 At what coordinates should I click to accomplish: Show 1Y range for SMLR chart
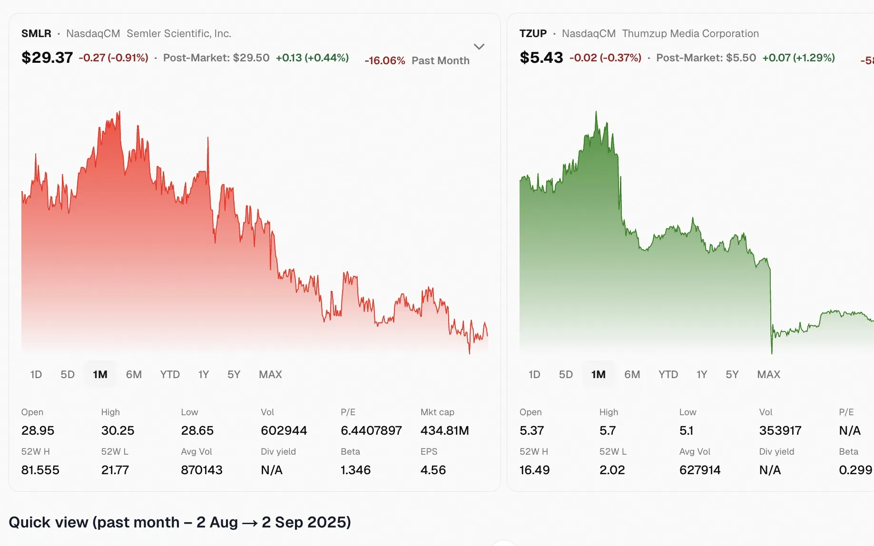point(204,374)
